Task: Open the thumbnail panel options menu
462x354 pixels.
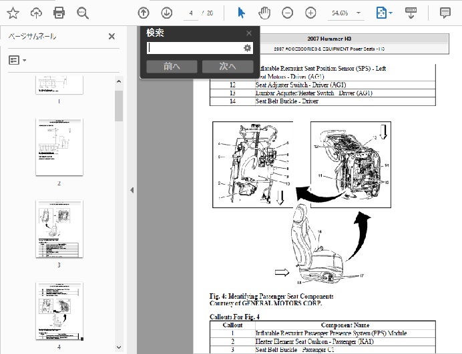Action: click(x=17, y=60)
